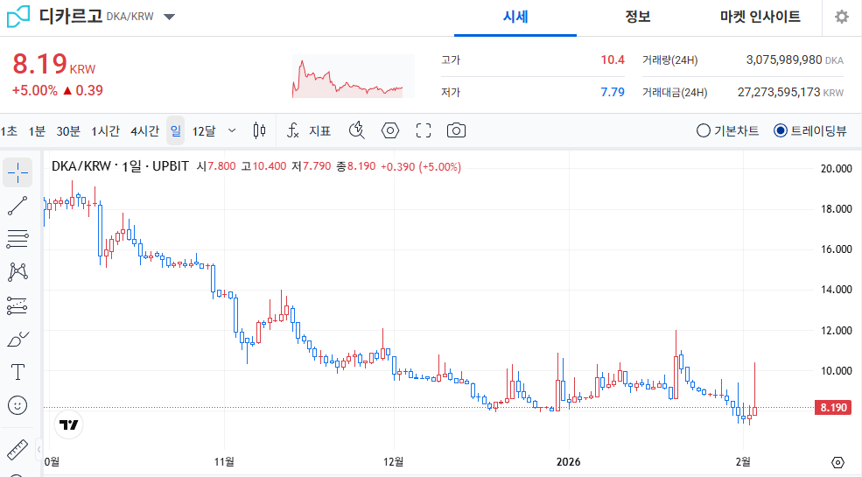Expand the DKA/KRW market dropdown arrow
The width and height of the screenshot is (862, 477).
click(169, 18)
